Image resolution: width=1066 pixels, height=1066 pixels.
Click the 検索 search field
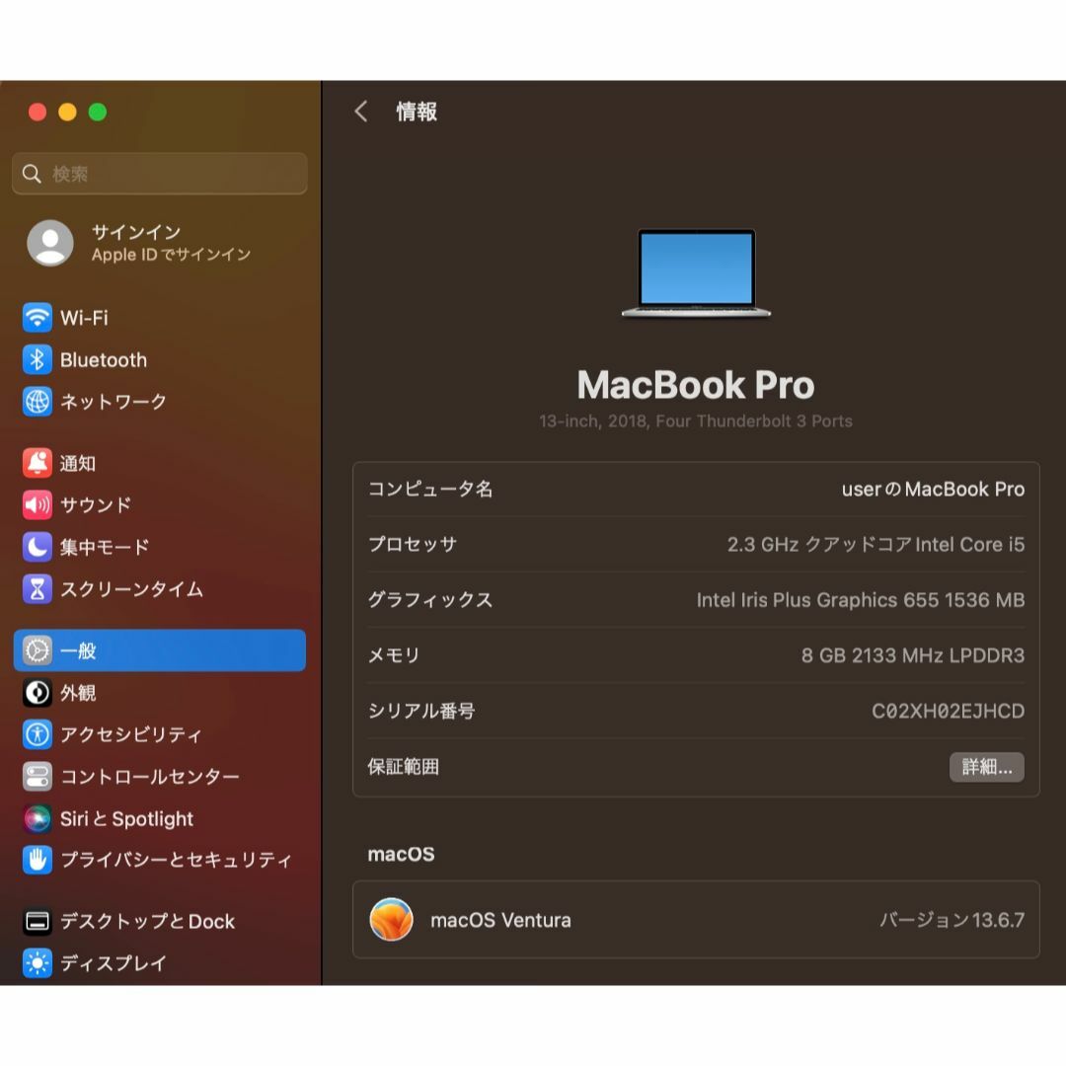point(160,174)
